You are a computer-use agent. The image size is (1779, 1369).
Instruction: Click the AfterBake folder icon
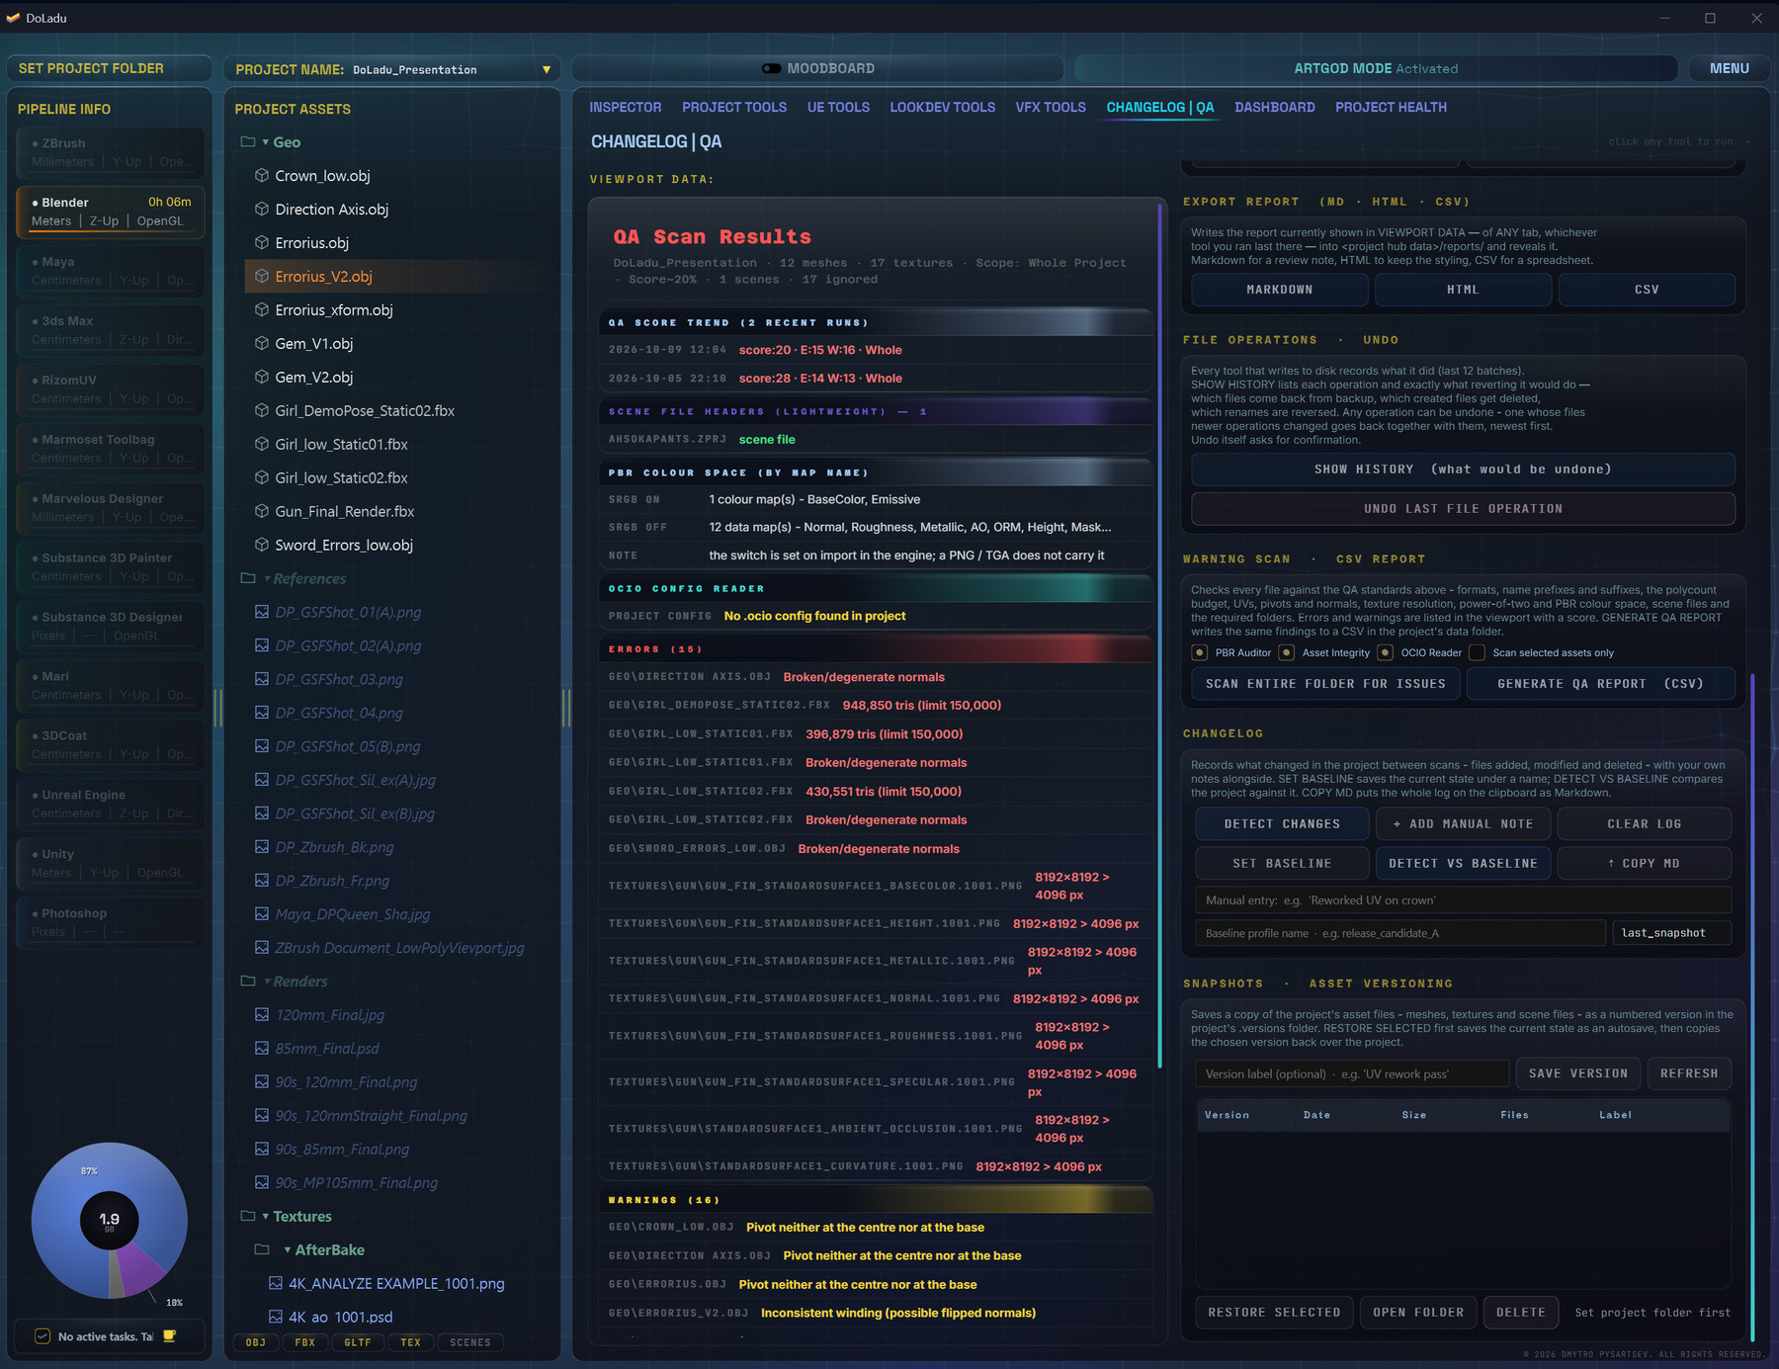click(262, 1250)
